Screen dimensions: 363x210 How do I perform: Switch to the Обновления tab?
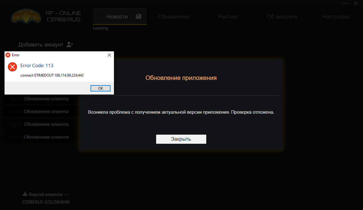click(x=174, y=17)
